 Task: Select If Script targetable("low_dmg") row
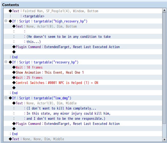[83, 98]
